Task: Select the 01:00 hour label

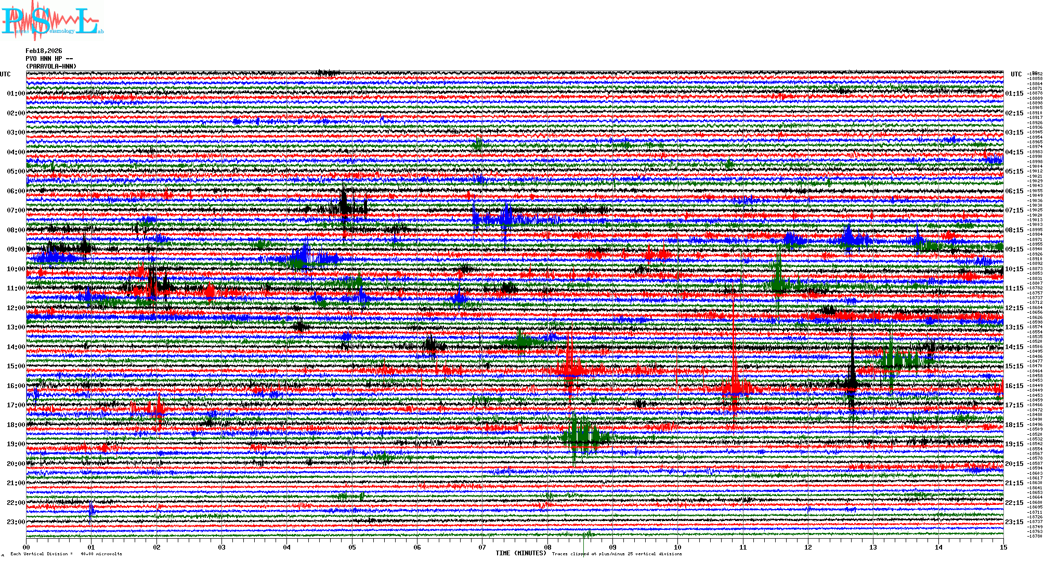Action: (x=16, y=94)
